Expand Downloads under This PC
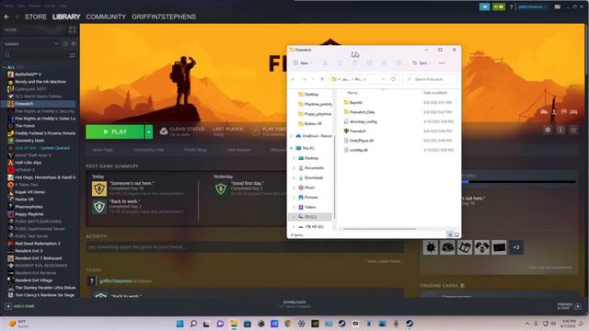This screenshot has width=589, height=331. [x=294, y=177]
